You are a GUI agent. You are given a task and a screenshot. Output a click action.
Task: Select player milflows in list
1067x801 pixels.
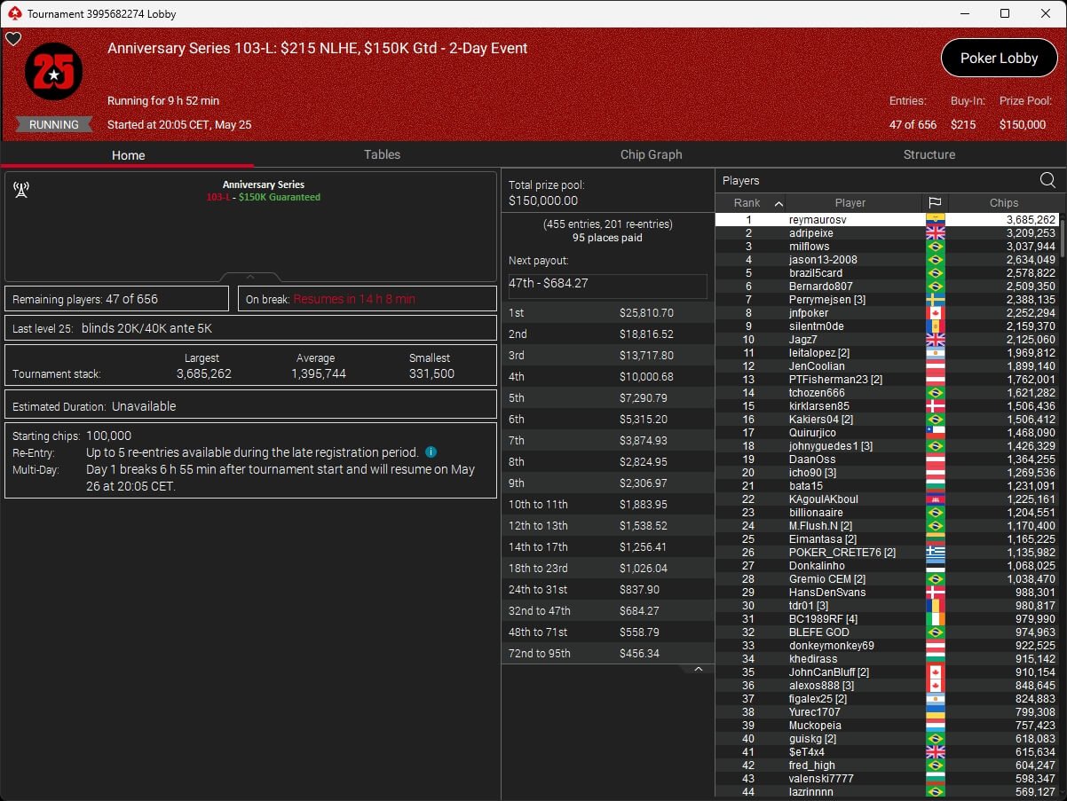888,247
